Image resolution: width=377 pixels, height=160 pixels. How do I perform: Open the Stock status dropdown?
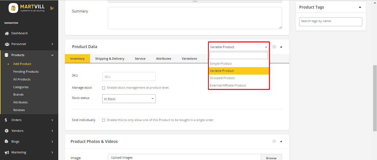coord(129,99)
